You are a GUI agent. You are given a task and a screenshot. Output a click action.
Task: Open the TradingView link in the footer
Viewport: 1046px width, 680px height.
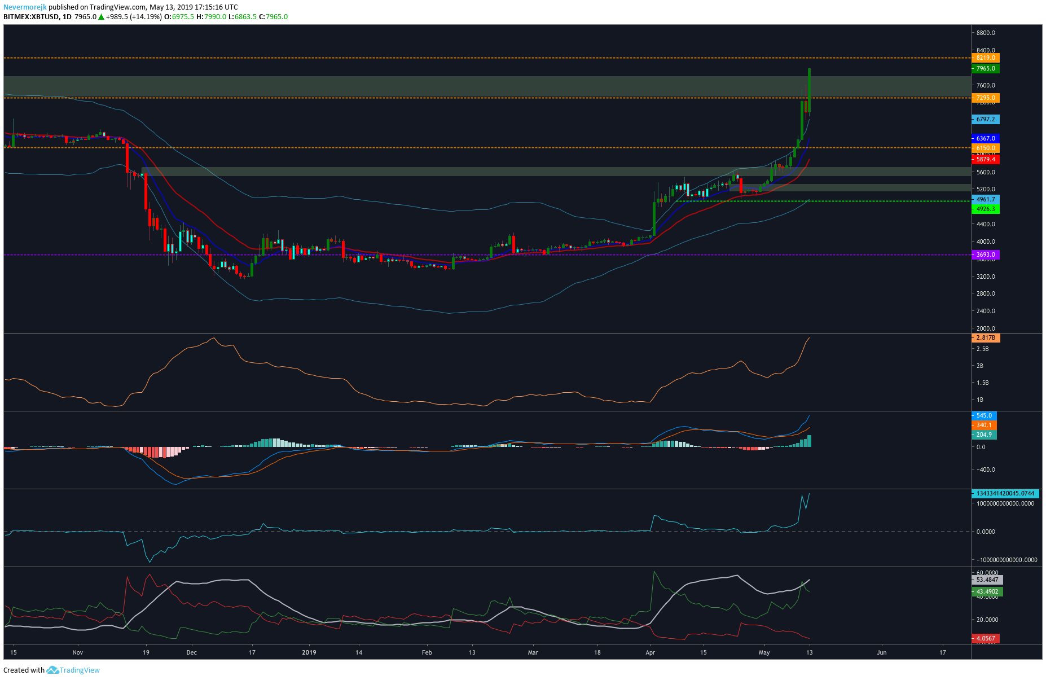(x=80, y=670)
